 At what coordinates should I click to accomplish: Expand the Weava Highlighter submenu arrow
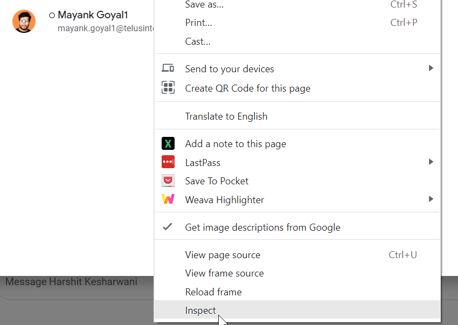point(431,199)
